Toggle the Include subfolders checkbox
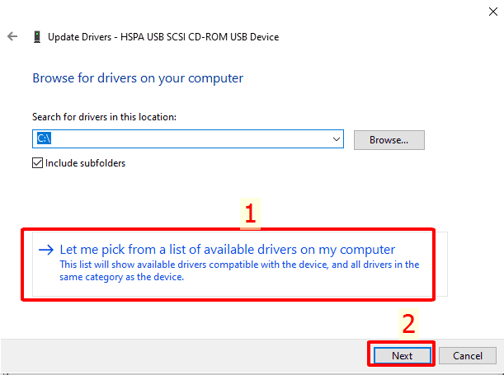This screenshot has height=375, width=504. (x=37, y=163)
